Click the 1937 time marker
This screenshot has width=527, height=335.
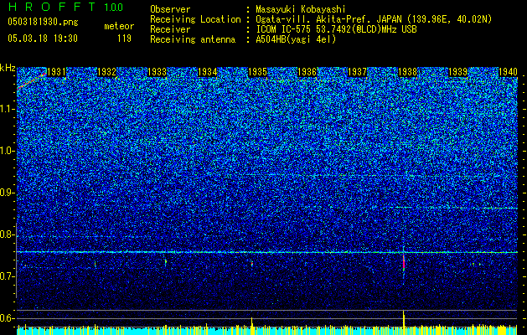pos(357,72)
